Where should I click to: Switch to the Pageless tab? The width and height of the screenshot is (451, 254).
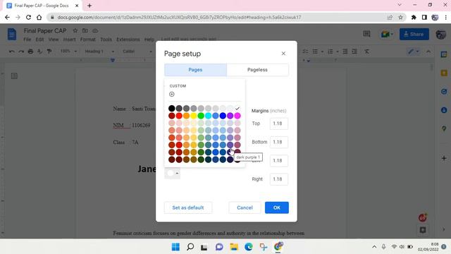click(257, 70)
